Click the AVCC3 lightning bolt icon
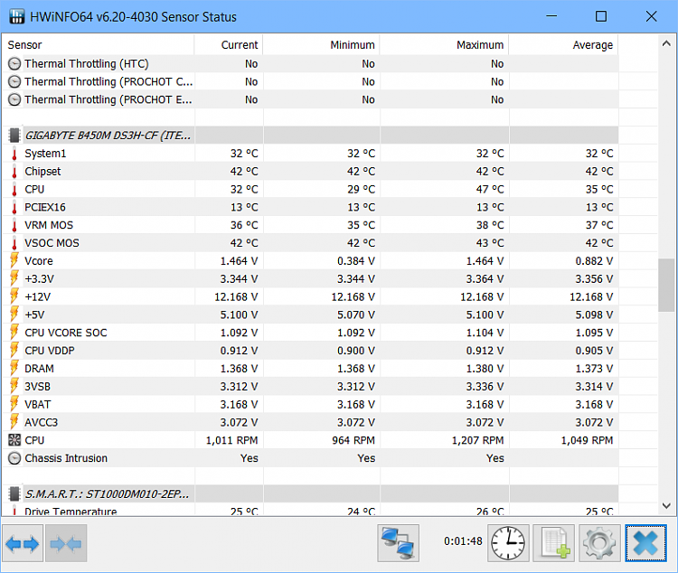678x573 pixels. (14, 422)
